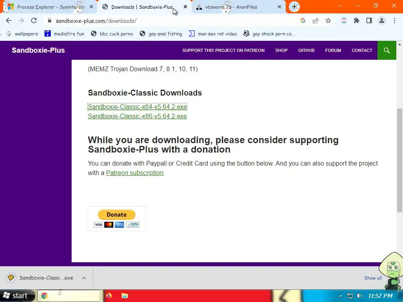Select Chrome in the taskbar
This screenshot has width=403, height=302.
(69, 296)
